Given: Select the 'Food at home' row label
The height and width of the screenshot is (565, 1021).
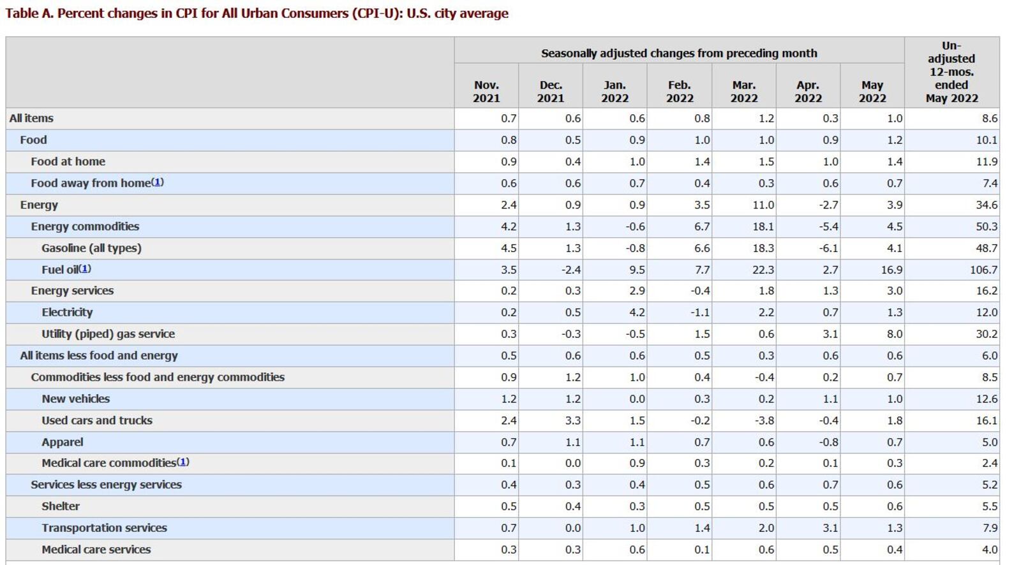Looking at the screenshot, I should 68,161.
